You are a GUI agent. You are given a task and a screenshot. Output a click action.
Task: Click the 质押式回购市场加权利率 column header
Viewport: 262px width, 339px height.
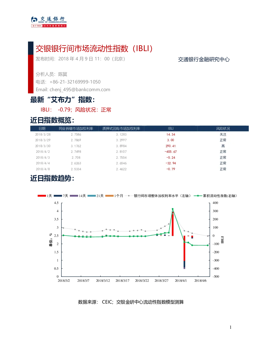[121, 128]
